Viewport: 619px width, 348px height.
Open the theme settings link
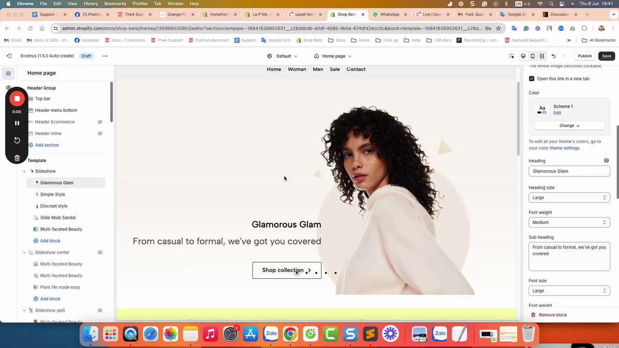564,148
